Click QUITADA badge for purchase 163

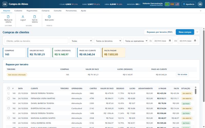[x=186, y=104]
